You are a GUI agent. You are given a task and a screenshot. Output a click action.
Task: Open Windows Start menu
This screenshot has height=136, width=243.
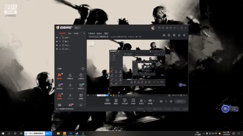click(3, 133)
